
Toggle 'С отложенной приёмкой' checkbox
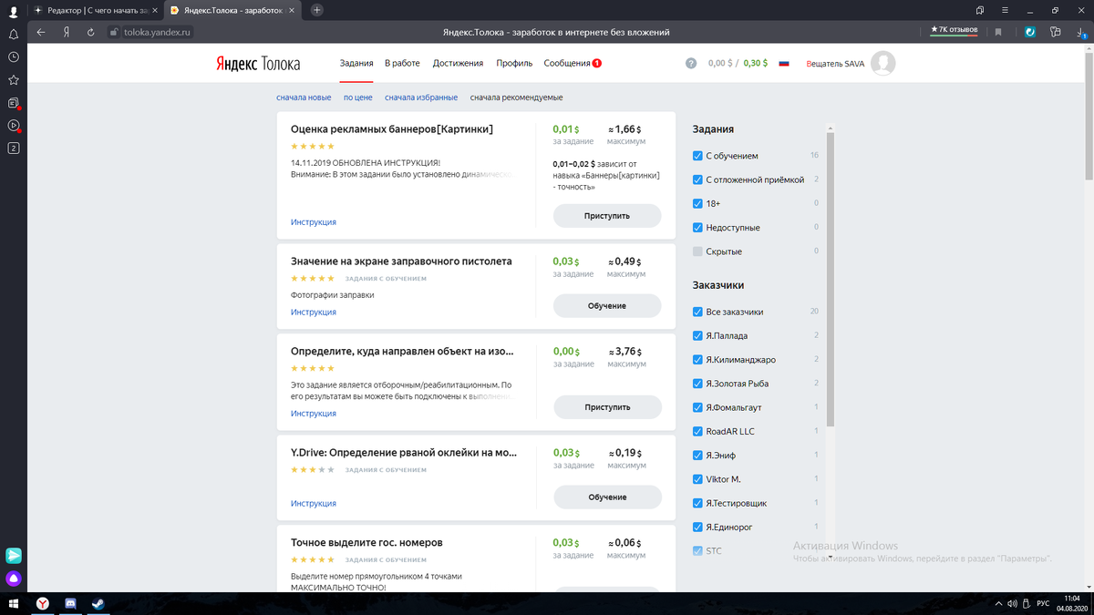point(697,179)
